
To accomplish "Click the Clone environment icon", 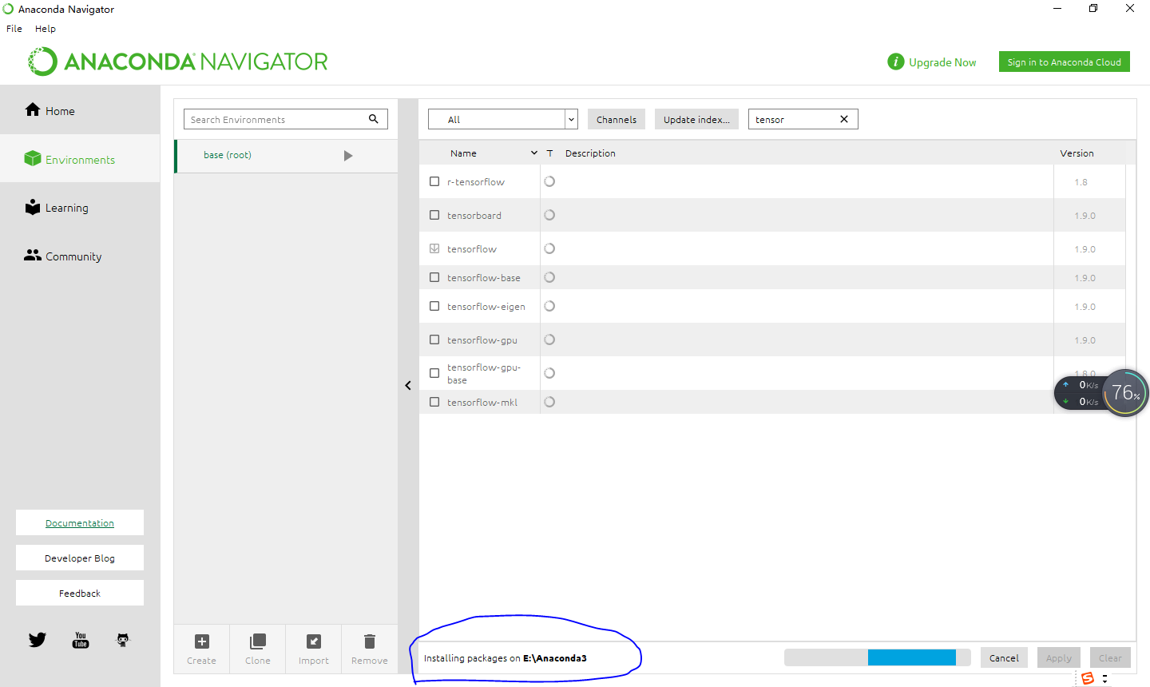I will (258, 641).
